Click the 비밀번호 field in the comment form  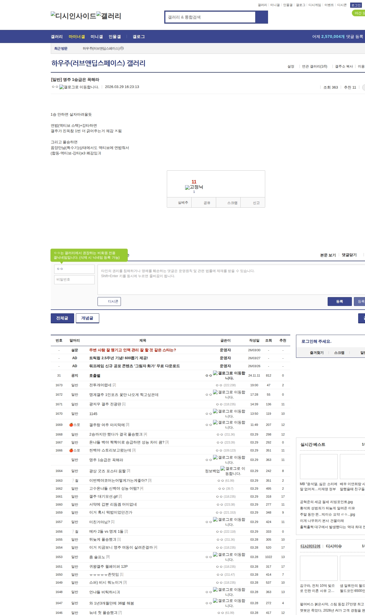tap(74, 279)
